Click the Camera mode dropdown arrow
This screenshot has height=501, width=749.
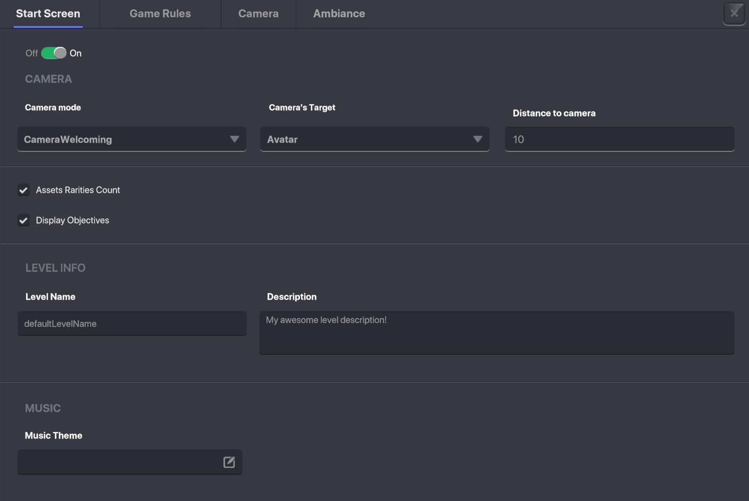[234, 139]
